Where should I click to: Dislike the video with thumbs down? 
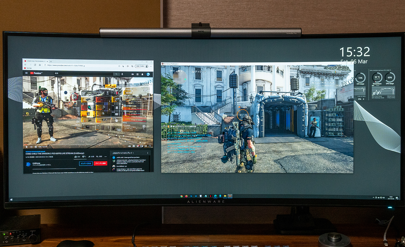[x=84, y=156]
